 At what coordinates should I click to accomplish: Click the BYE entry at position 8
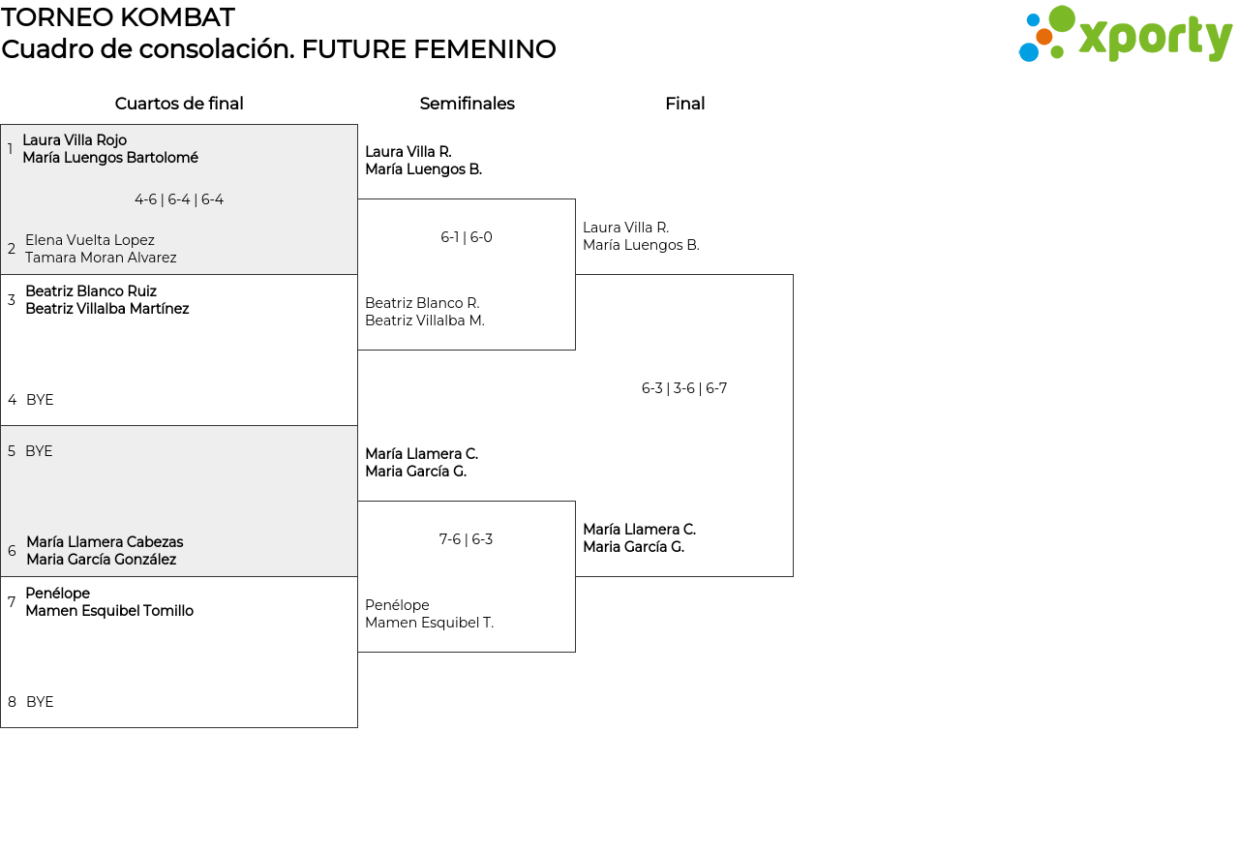point(40,702)
